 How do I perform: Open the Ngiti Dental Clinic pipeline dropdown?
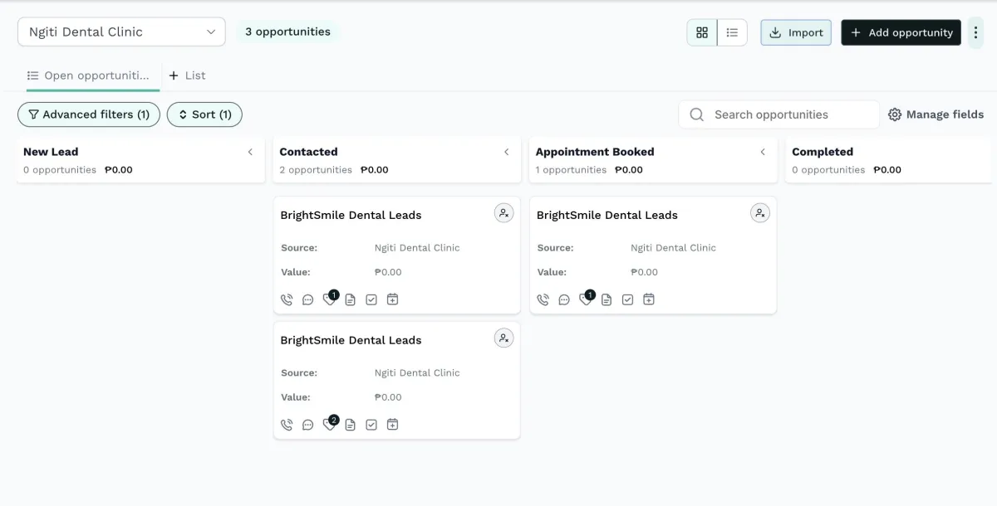pyautogui.click(x=121, y=32)
